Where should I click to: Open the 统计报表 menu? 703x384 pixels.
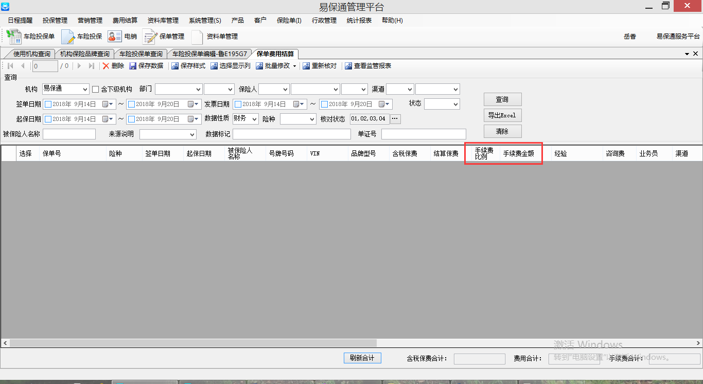click(359, 21)
